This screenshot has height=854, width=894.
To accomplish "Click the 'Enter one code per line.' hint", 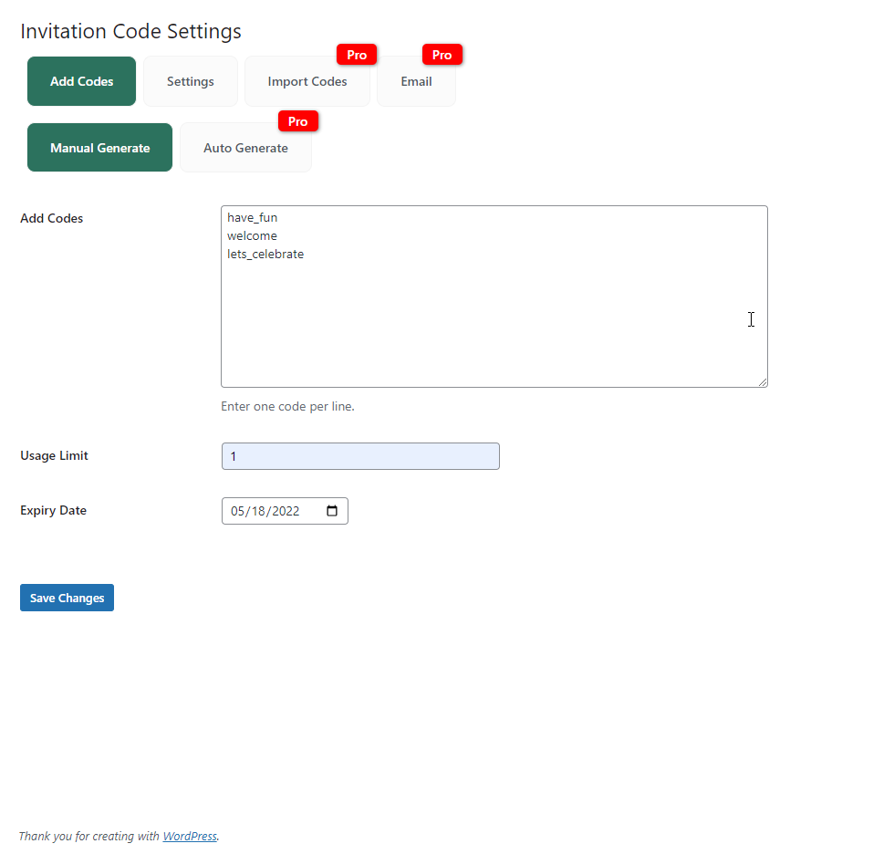I will (287, 406).
